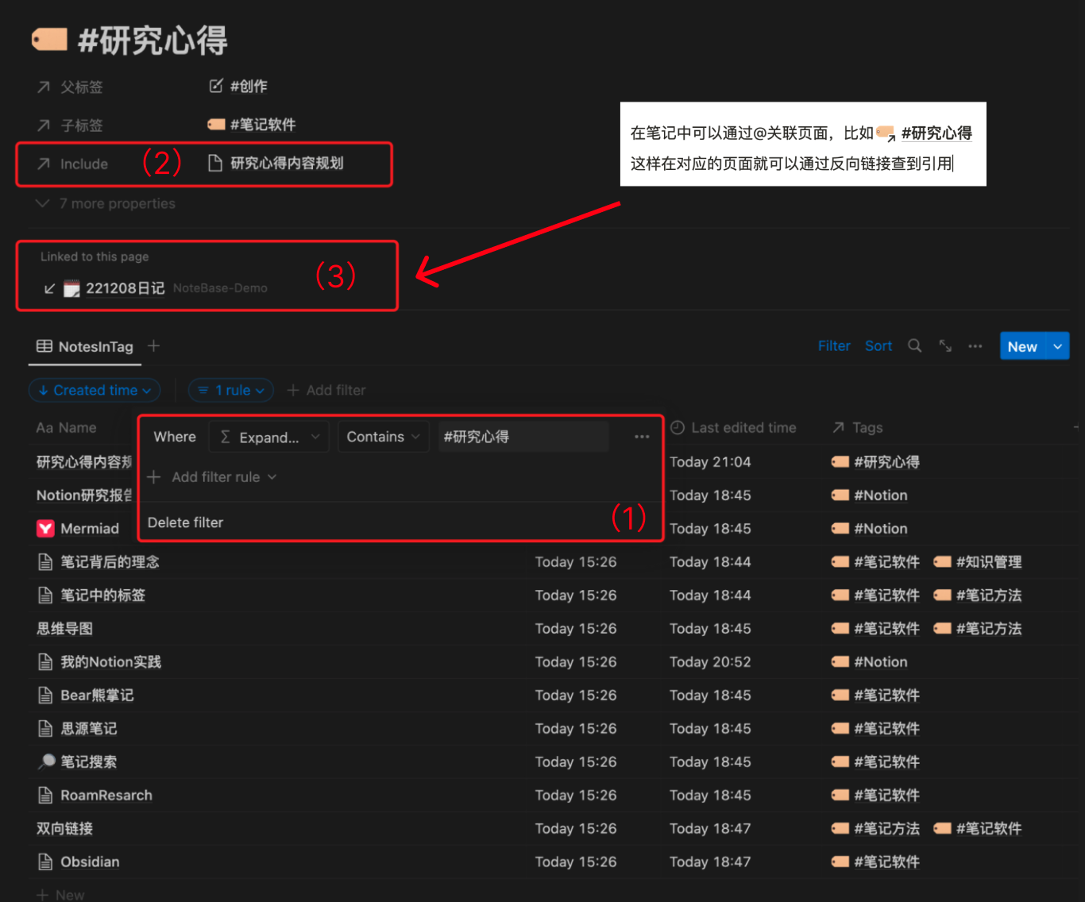Click the Sort button
The width and height of the screenshot is (1085, 902).
tap(878, 346)
